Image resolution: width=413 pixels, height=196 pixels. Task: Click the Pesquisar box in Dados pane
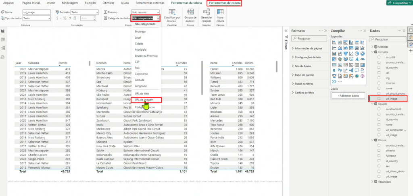click(x=388, y=39)
